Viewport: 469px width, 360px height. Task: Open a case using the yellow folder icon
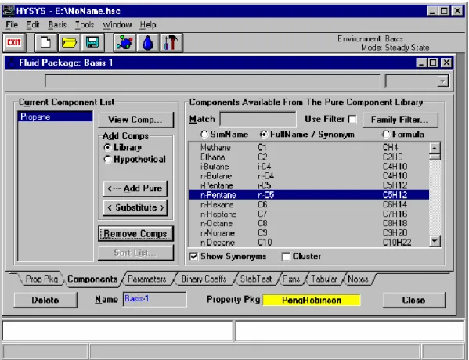(69, 43)
